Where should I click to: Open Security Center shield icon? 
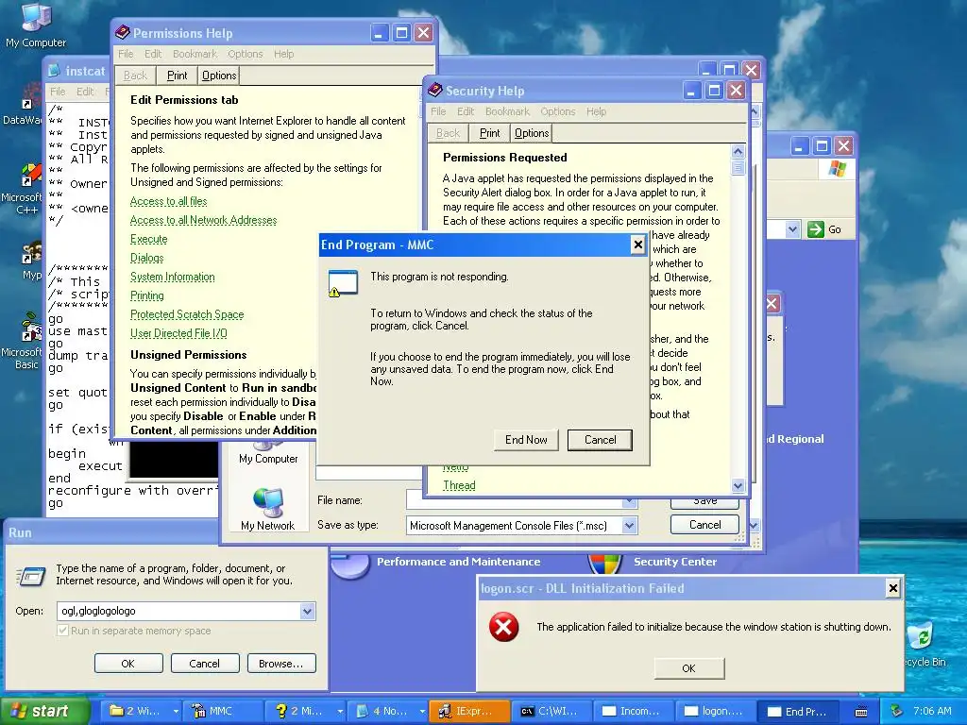[x=605, y=564]
